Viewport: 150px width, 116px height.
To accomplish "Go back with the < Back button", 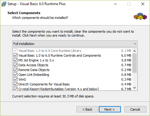I will (x=87, y=109).
